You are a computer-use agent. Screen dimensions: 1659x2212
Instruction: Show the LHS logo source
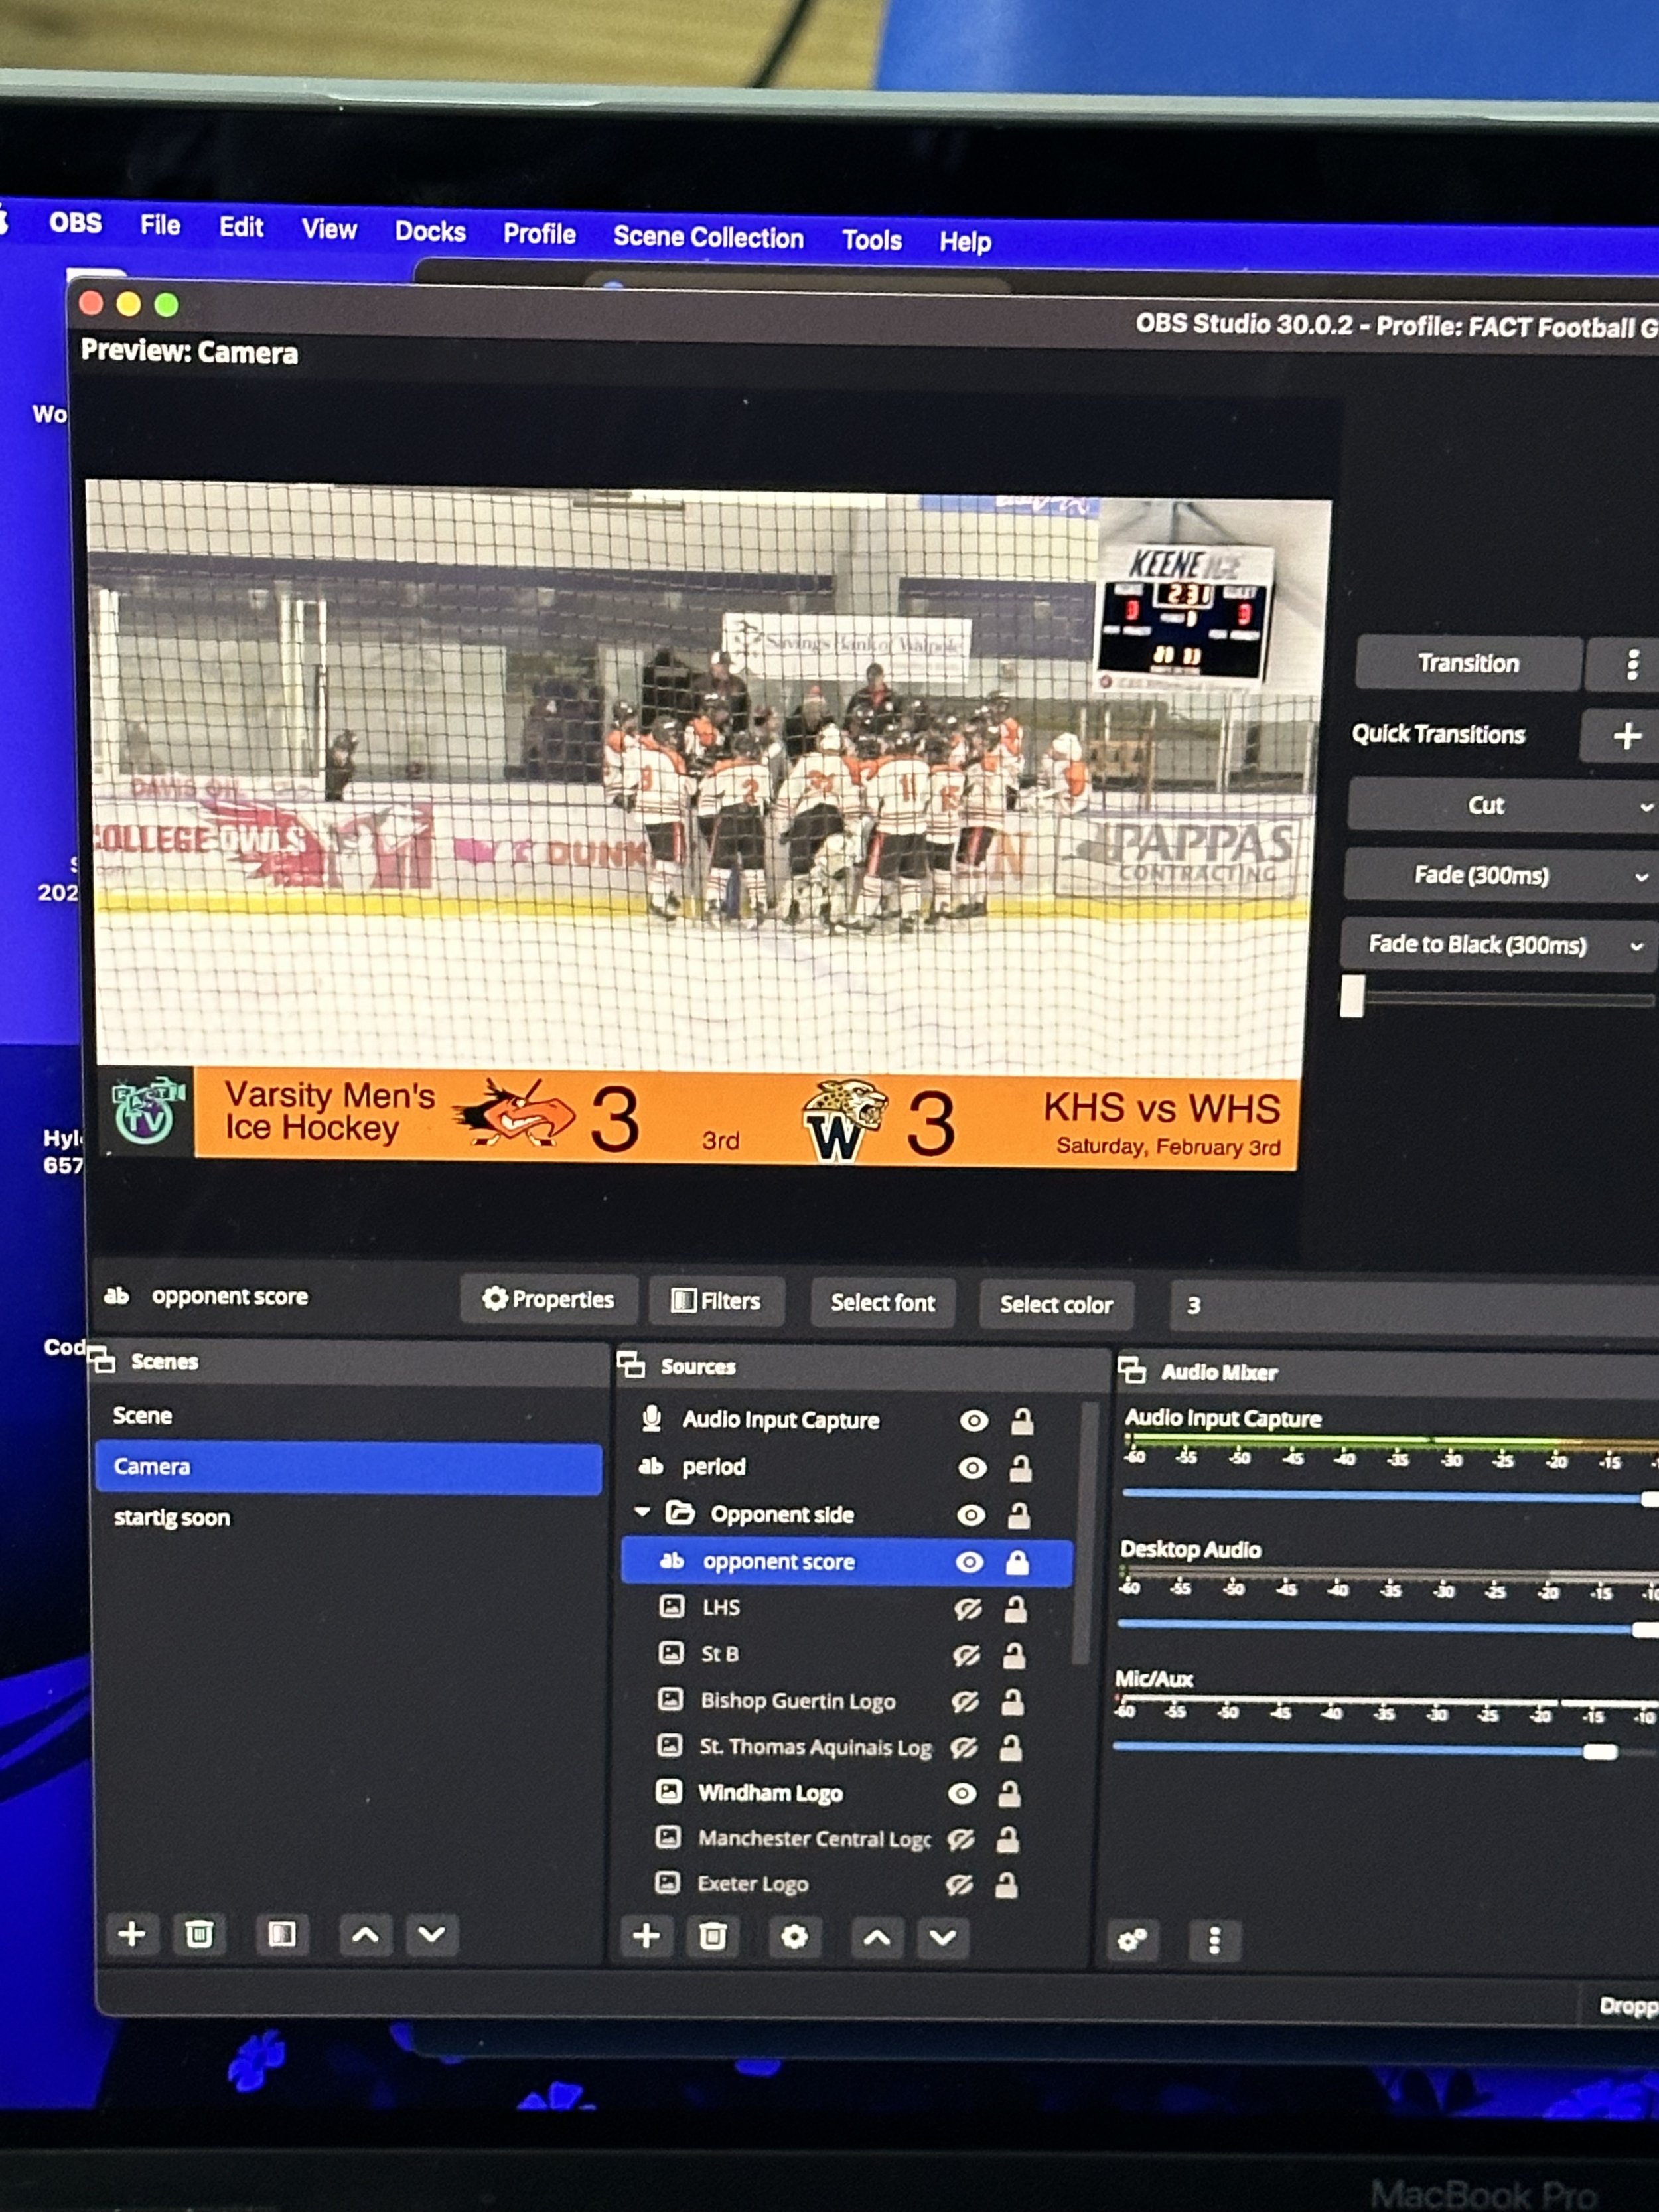point(967,1609)
